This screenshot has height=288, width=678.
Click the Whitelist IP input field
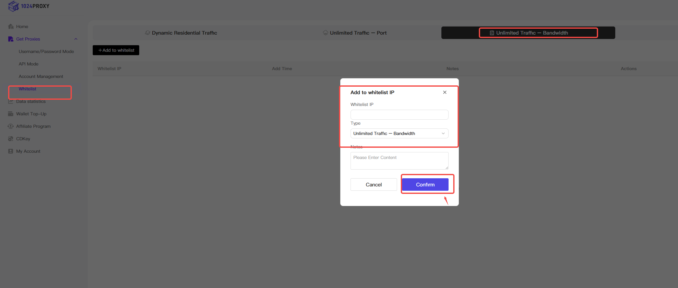(399, 115)
